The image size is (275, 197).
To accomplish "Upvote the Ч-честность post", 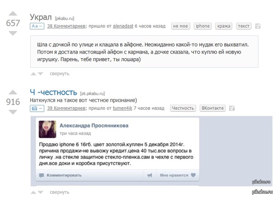I will coord(13,92).
